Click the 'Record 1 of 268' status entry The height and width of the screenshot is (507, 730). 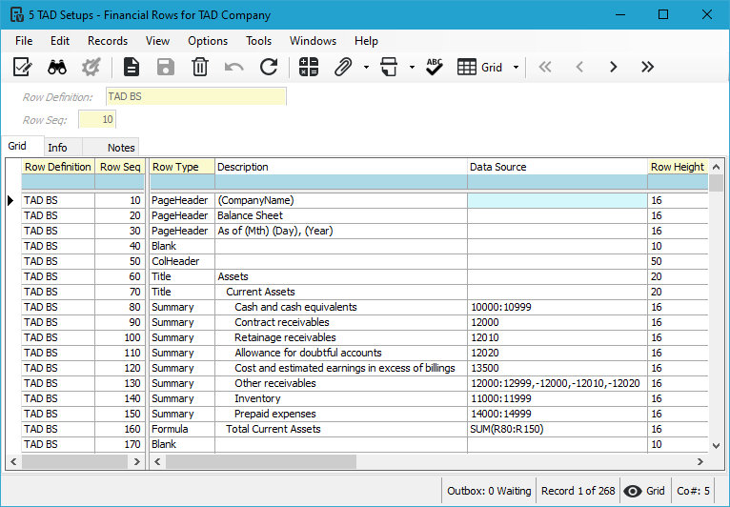coord(578,491)
